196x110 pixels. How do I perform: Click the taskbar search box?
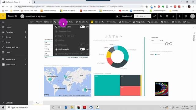28,107
